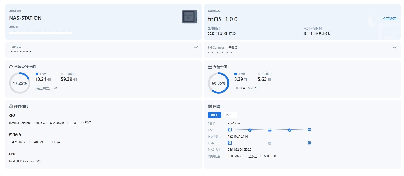
Task: Click the MTU 1500 value
Action: tap(271, 156)
